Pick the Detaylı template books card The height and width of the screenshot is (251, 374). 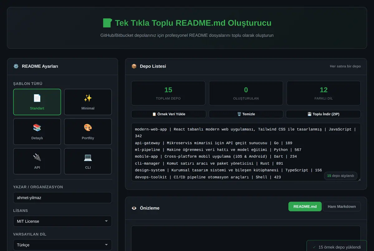[x=37, y=132]
